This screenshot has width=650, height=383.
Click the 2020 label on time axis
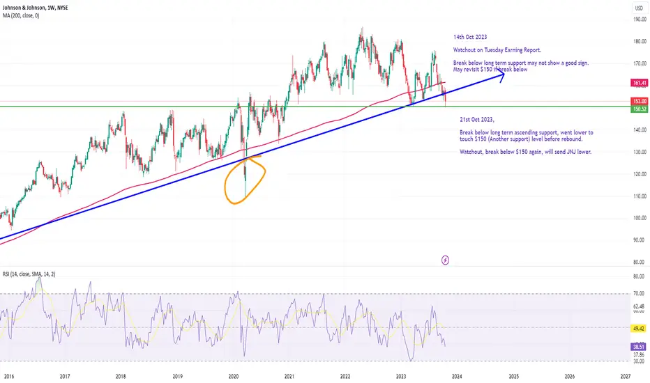pos(234,376)
